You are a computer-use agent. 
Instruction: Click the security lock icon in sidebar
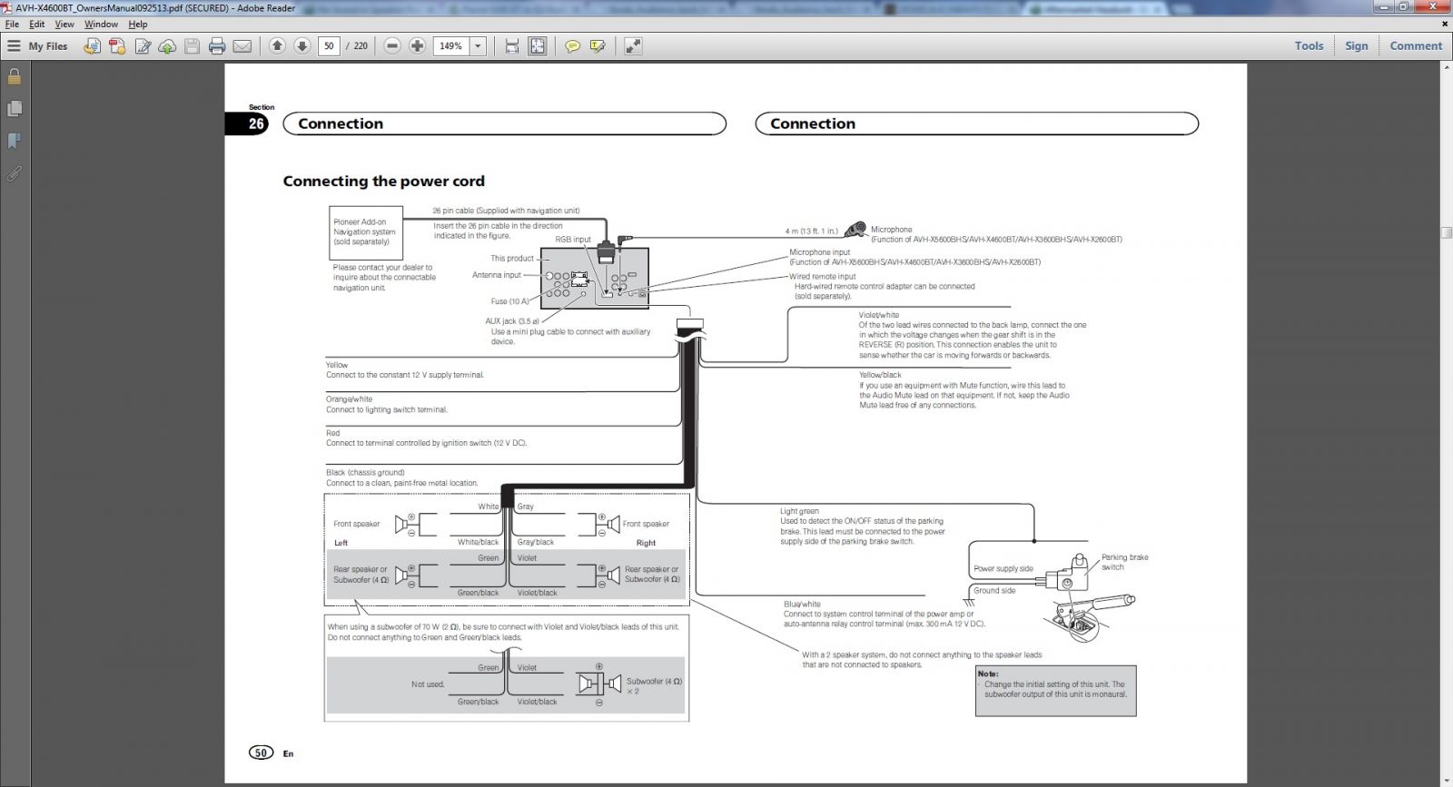click(15, 77)
